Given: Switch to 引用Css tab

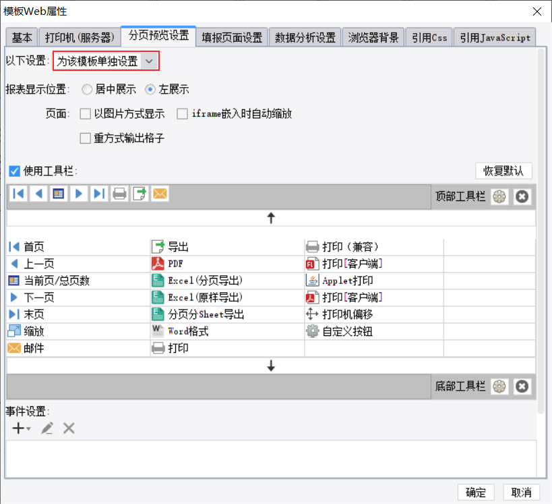Looking at the screenshot, I should [429, 37].
